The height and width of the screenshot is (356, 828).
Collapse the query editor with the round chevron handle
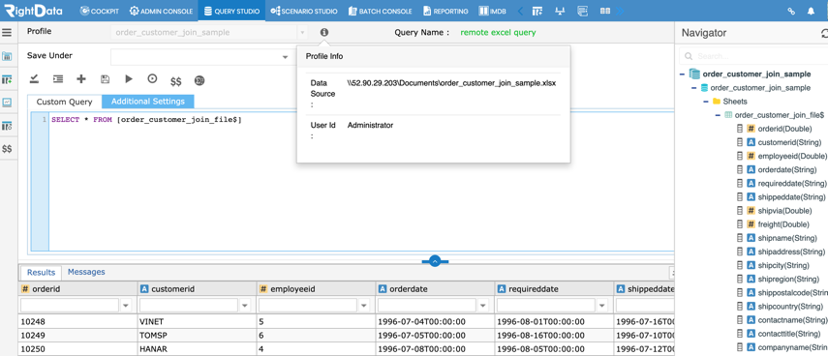point(435,260)
